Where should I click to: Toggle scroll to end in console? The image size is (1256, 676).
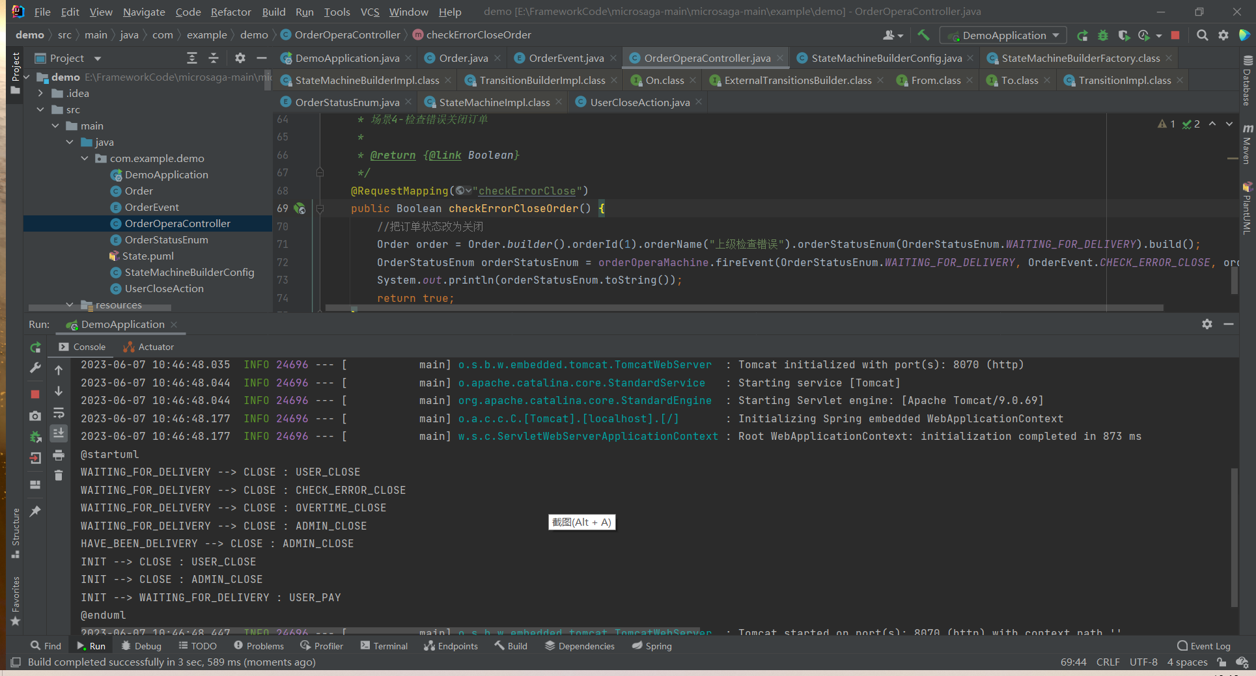(x=59, y=433)
